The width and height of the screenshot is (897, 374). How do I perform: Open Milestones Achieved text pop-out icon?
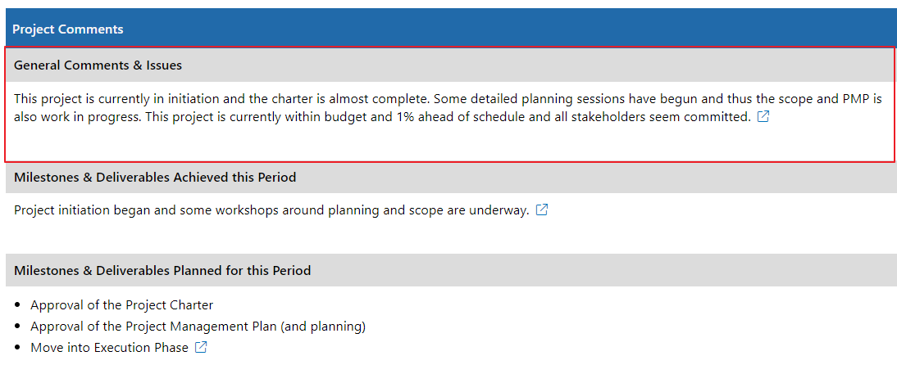(x=541, y=210)
